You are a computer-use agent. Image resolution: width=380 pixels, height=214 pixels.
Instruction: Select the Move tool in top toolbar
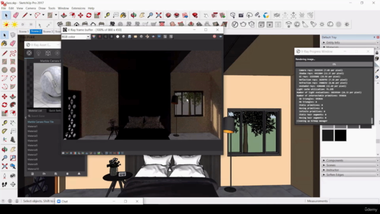pyautogui.click(x=81, y=15)
